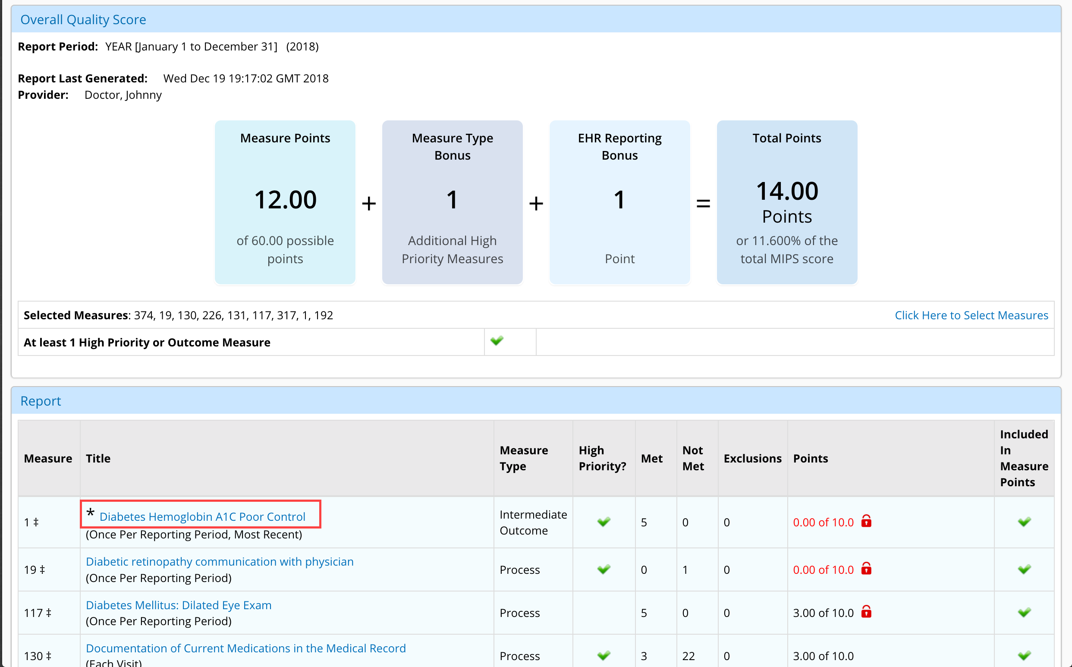Click Included checkmark for measure 19
1072x667 pixels.
coord(1024,569)
